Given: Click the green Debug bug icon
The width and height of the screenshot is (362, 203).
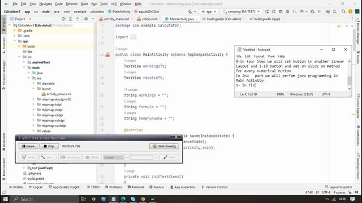Looking at the screenshot, I should point(287,11).
